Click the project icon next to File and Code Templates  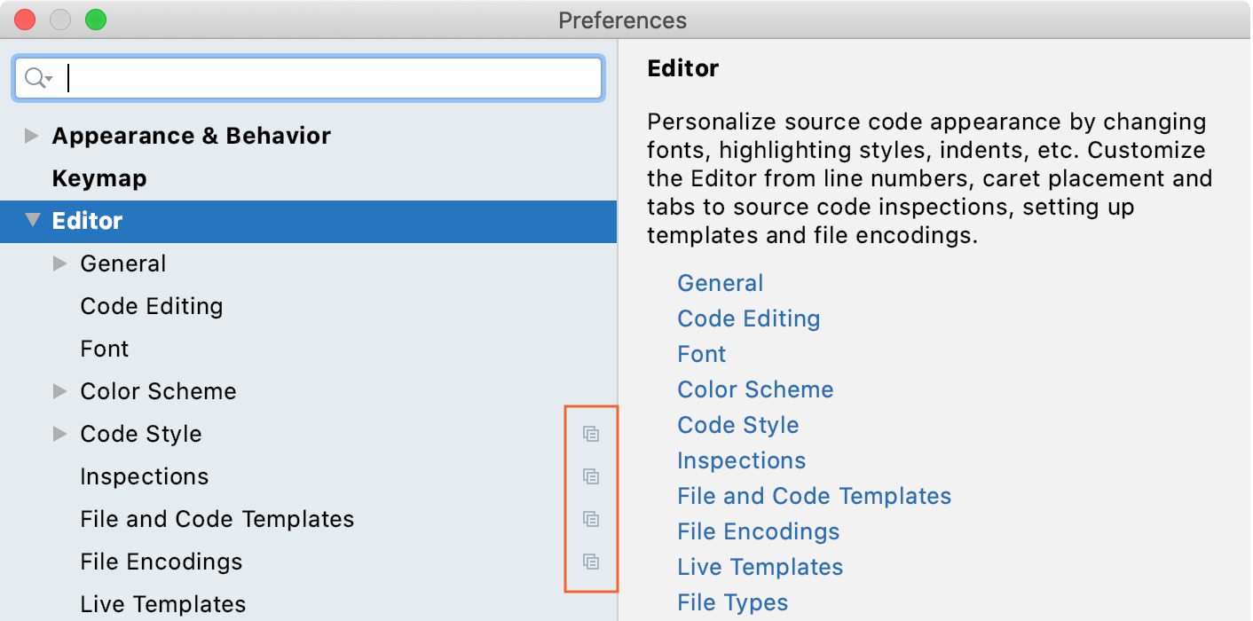(591, 519)
